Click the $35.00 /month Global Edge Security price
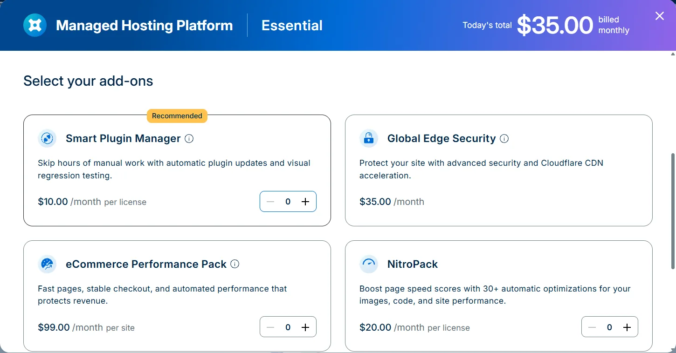 [x=392, y=202]
